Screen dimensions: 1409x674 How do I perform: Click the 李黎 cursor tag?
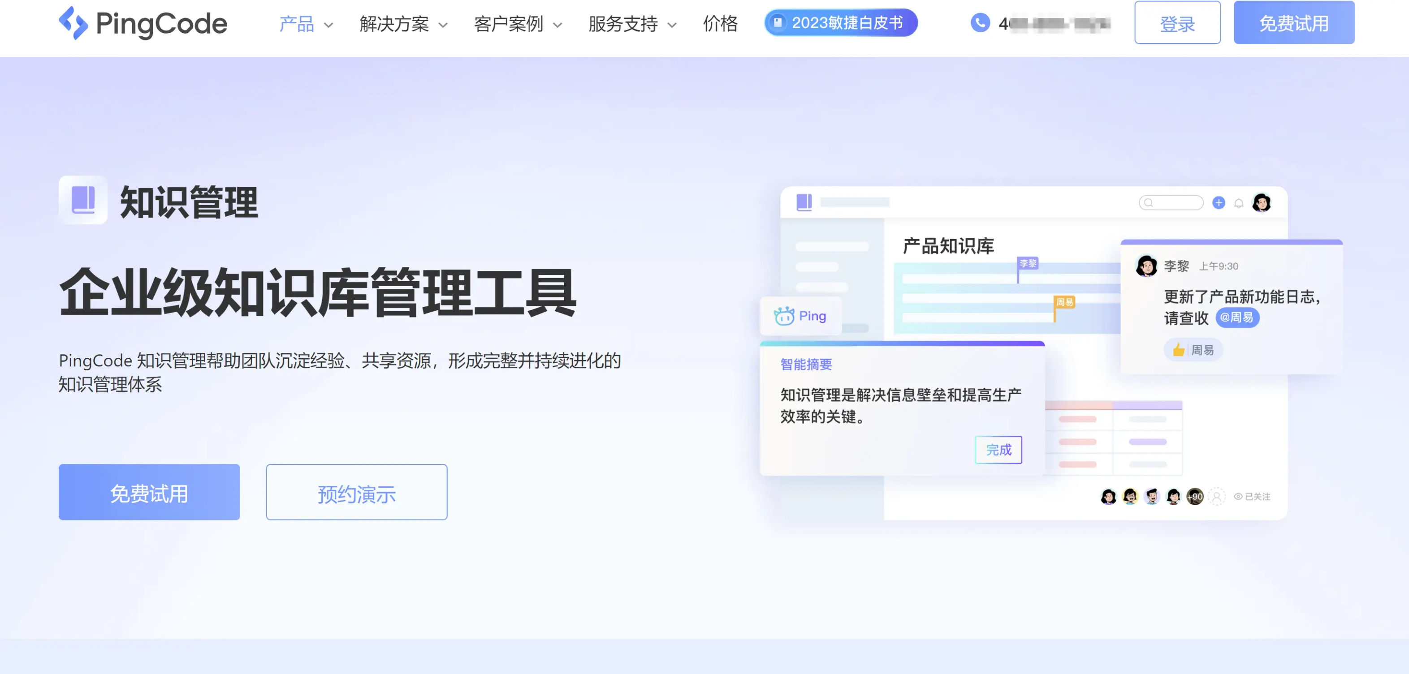click(1028, 263)
